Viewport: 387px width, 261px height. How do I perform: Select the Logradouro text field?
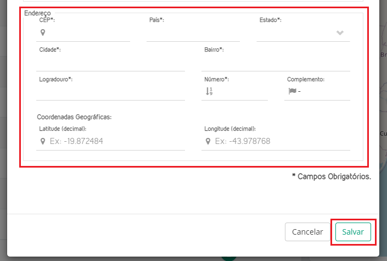pyautogui.click(x=110, y=92)
